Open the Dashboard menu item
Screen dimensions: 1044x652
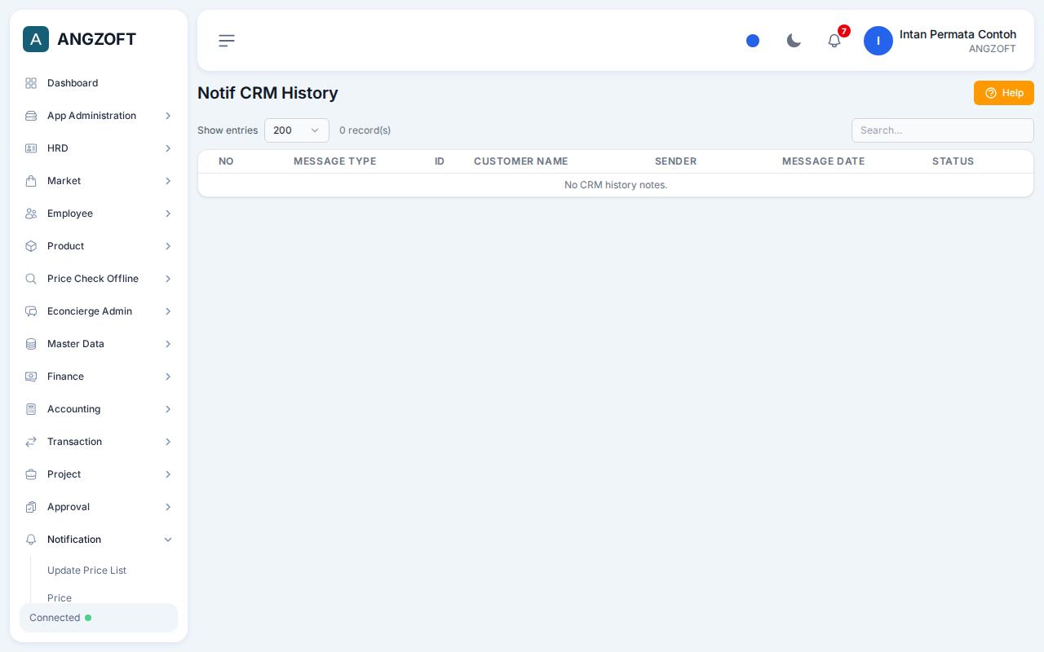click(99, 83)
